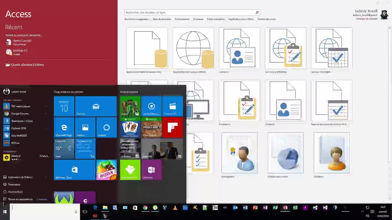The height and width of the screenshot is (220, 392).
Task: Open the Actualité news tile
Action: 162,148
